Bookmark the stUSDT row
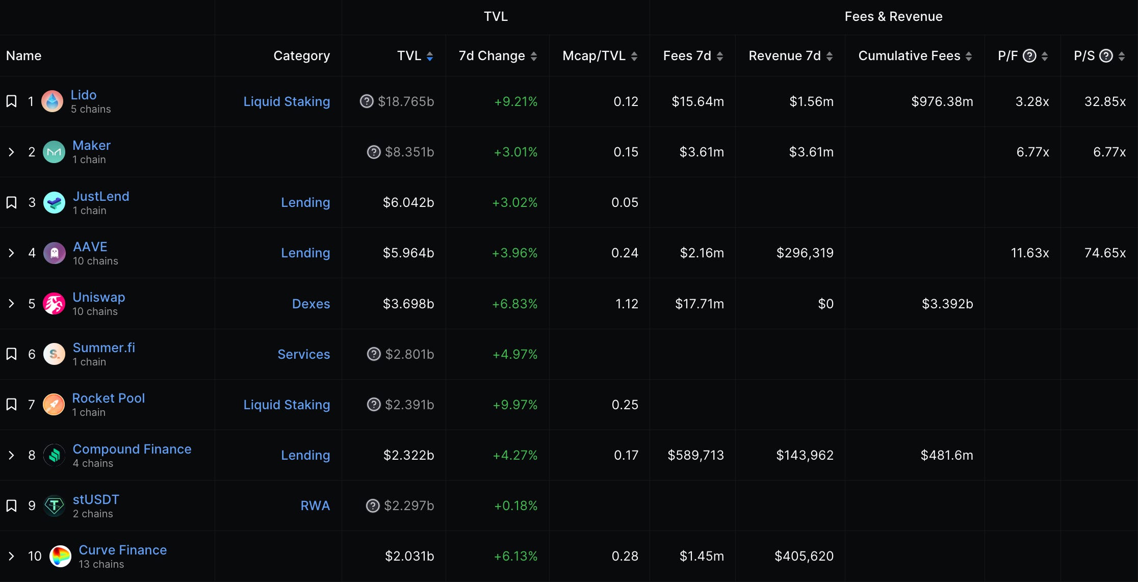Screen dimensions: 1138x582 tap(11, 506)
